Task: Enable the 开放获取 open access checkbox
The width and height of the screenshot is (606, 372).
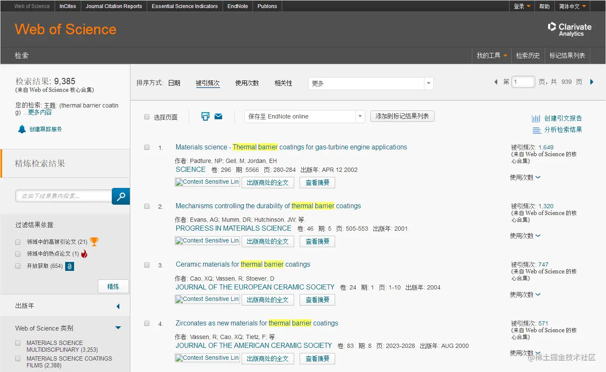Action: click(18, 266)
